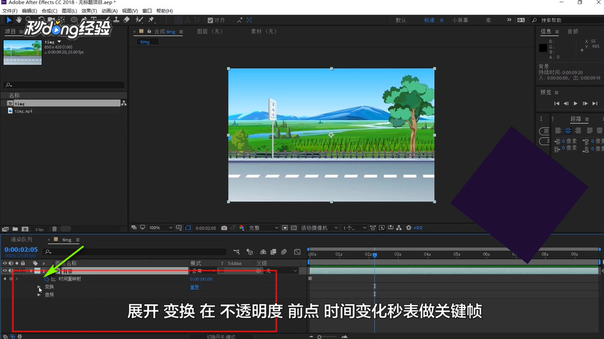Toggle region of interest button

click(285, 228)
